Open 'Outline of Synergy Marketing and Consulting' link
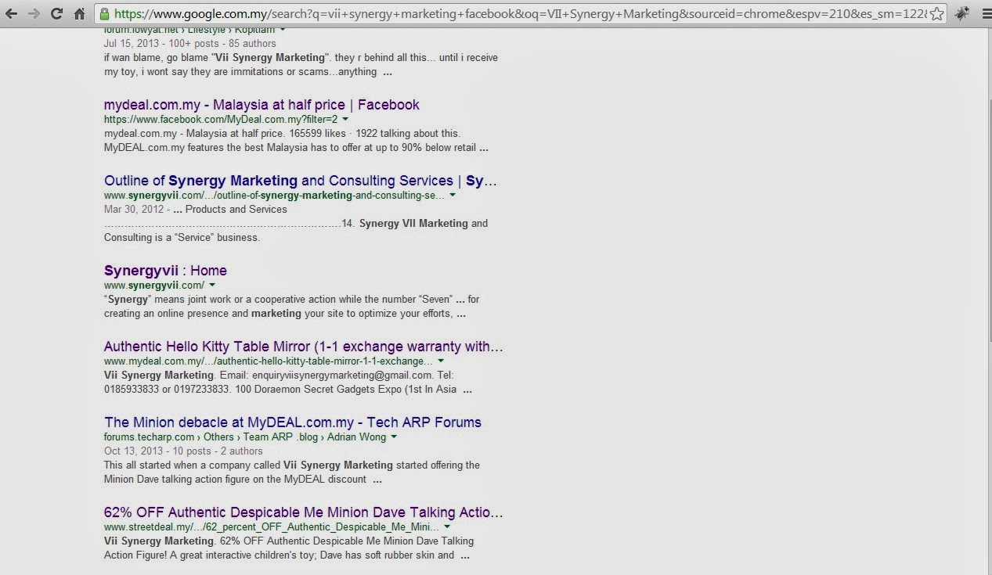This screenshot has width=992, height=575. (301, 181)
